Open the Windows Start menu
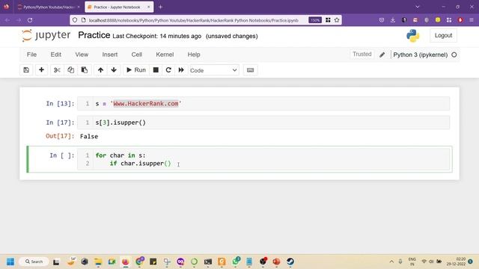 point(10,262)
